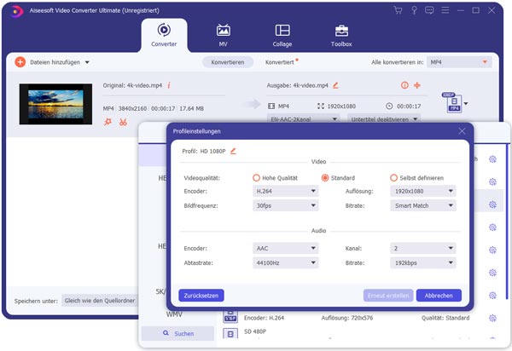Expand the H.264 video encoder dropdown

pos(287,192)
